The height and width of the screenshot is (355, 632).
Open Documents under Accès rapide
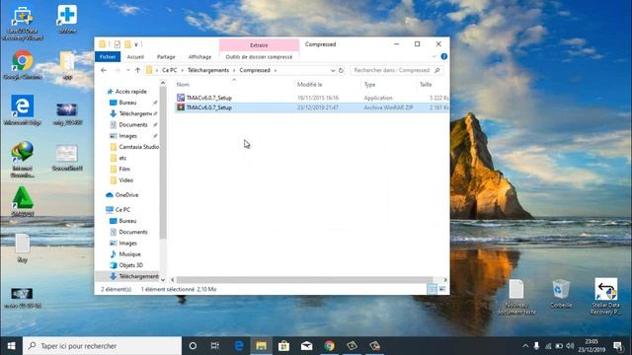[x=133, y=125]
